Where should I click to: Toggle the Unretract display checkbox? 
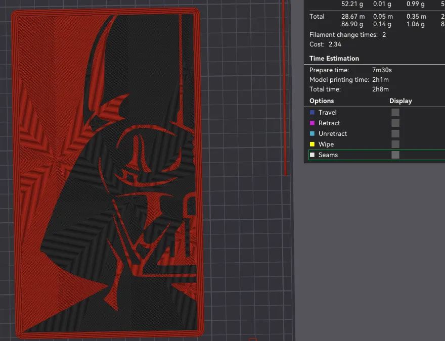coord(395,133)
